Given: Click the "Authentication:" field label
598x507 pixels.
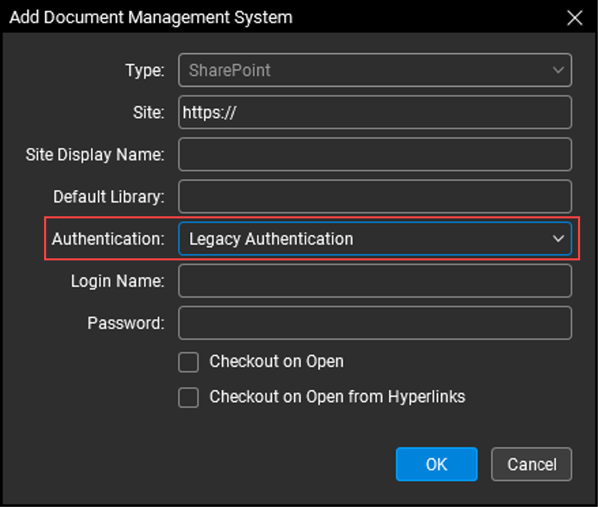Looking at the screenshot, I should pos(108,240).
